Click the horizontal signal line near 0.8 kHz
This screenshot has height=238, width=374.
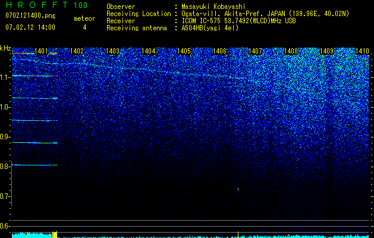pyautogui.click(x=34, y=165)
